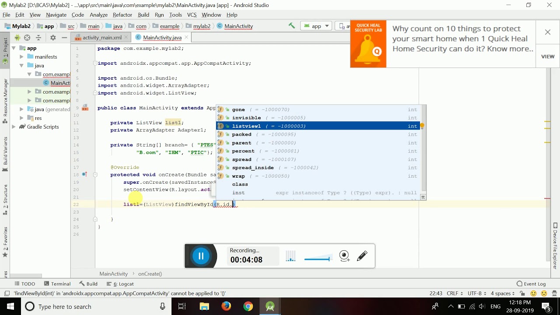Click the Collapse All icon in Project panel
The image size is (560, 315).
click(38, 38)
